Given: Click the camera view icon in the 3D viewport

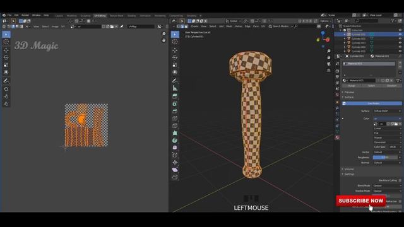Looking at the screenshot, I should [329, 64].
